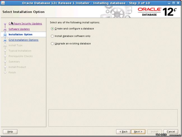Close the installer window
The width and height of the screenshot is (182, 137).
(178, 3)
